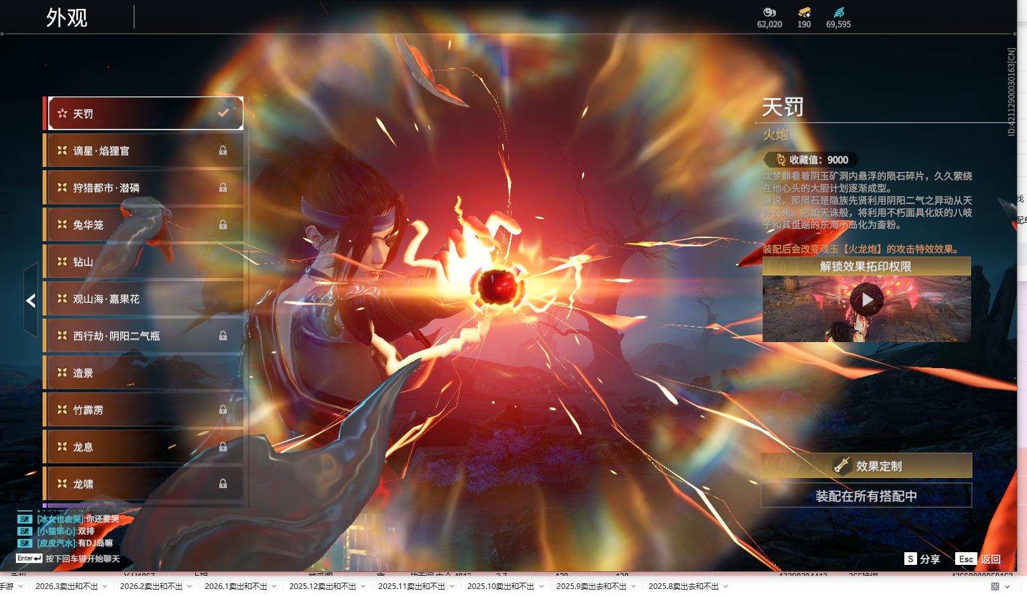This screenshot has width=1027, height=596.
Task: Click chat message from 皮皮汽水
Action: (x=75, y=543)
